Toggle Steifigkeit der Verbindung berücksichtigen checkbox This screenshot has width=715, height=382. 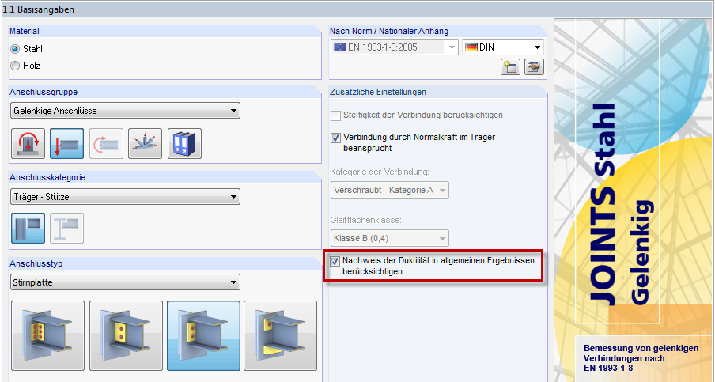pos(335,115)
